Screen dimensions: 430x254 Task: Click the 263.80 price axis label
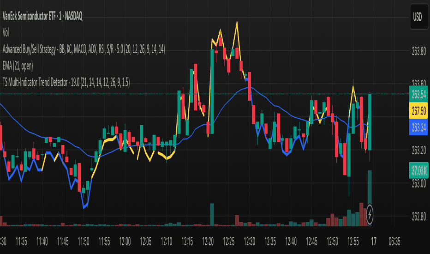click(x=419, y=51)
